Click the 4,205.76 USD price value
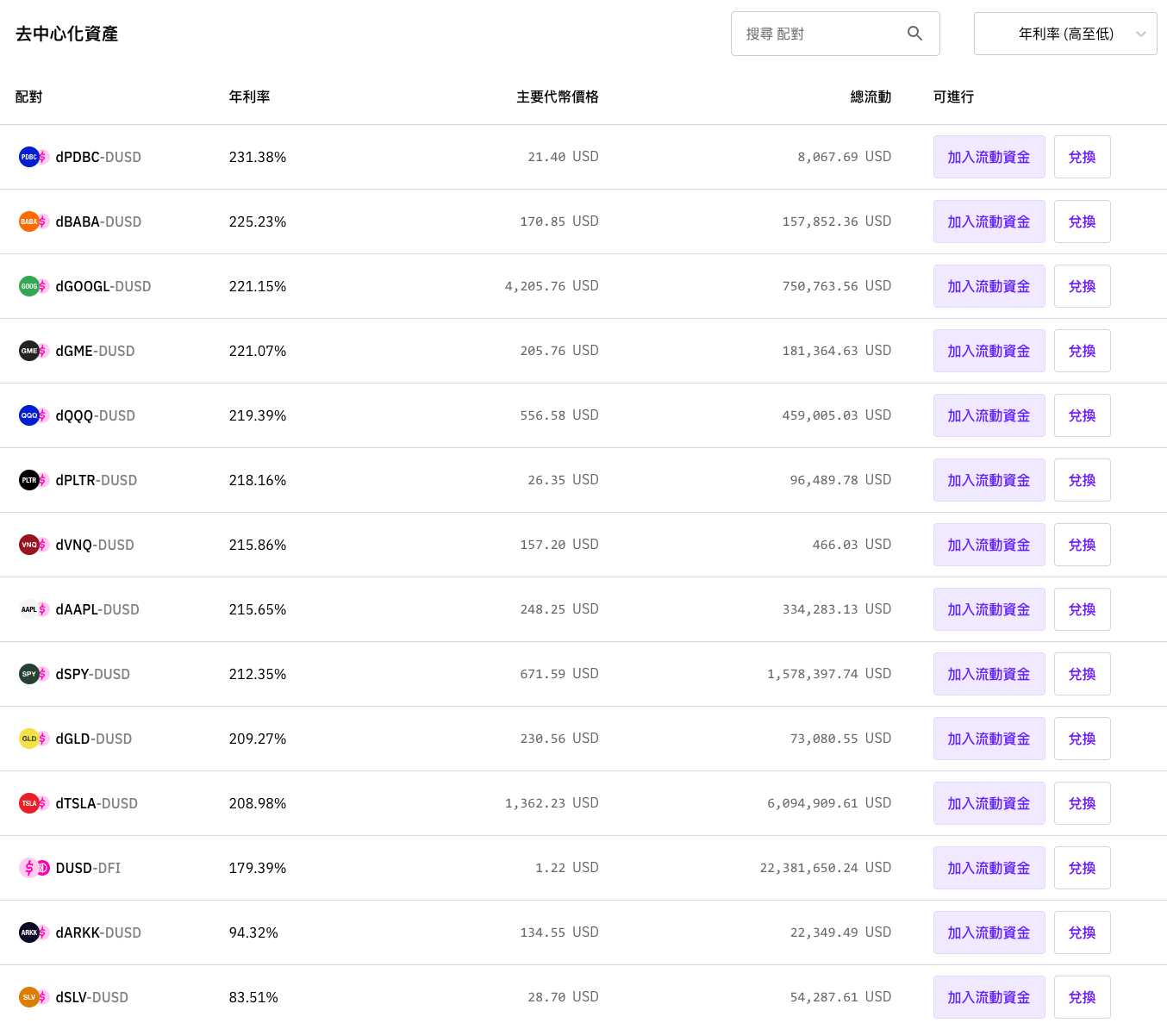Image resolution: width=1167 pixels, height=1029 pixels. (552, 286)
